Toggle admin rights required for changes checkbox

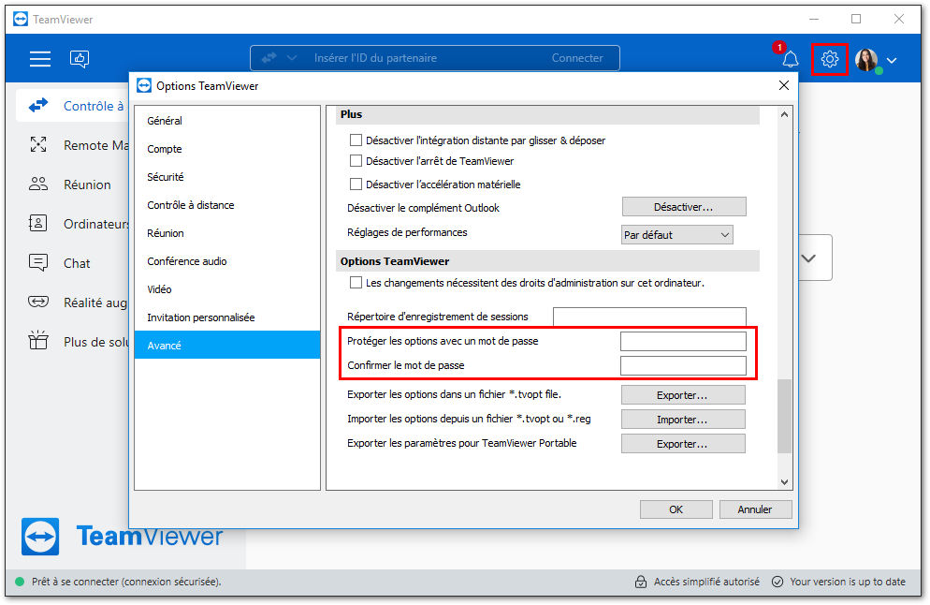(356, 283)
